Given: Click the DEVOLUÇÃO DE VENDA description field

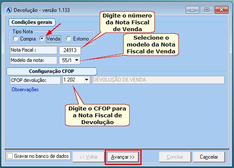Looking at the screenshot, I should (x=158, y=80).
